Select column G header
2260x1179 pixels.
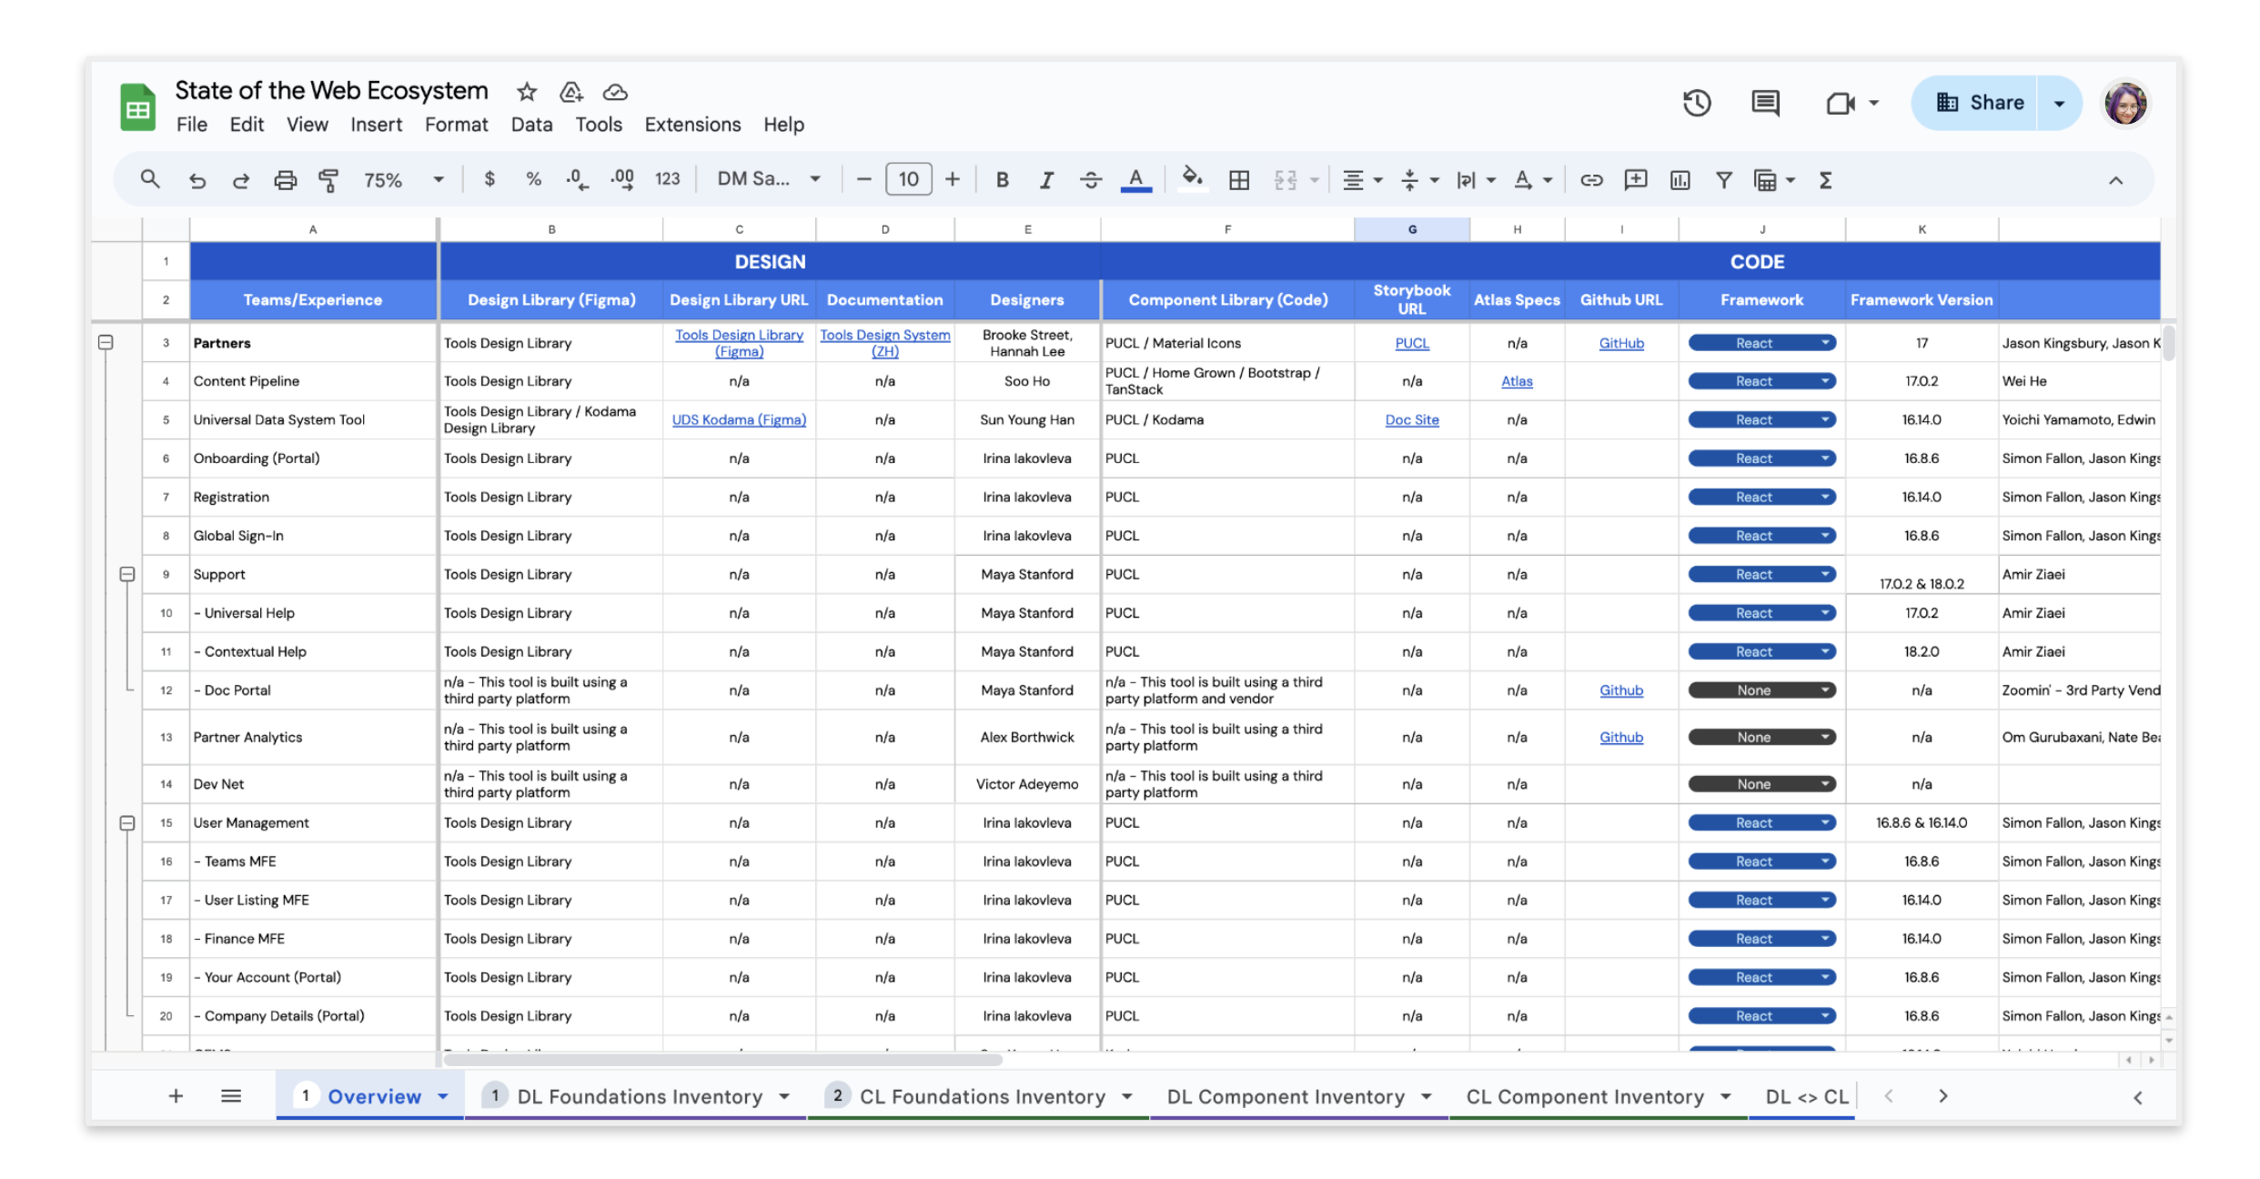1411,229
